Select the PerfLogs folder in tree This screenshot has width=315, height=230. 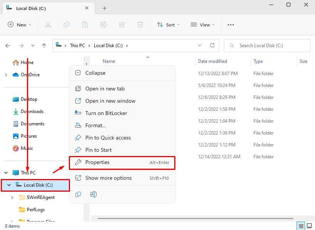click(x=35, y=210)
